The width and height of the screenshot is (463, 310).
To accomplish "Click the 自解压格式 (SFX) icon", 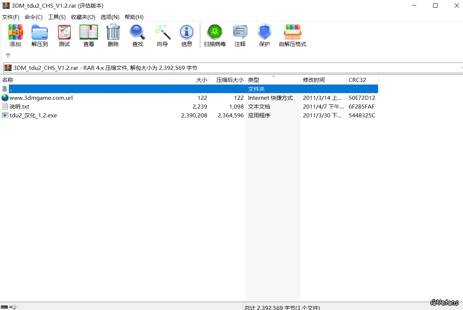I will (292, 35).
